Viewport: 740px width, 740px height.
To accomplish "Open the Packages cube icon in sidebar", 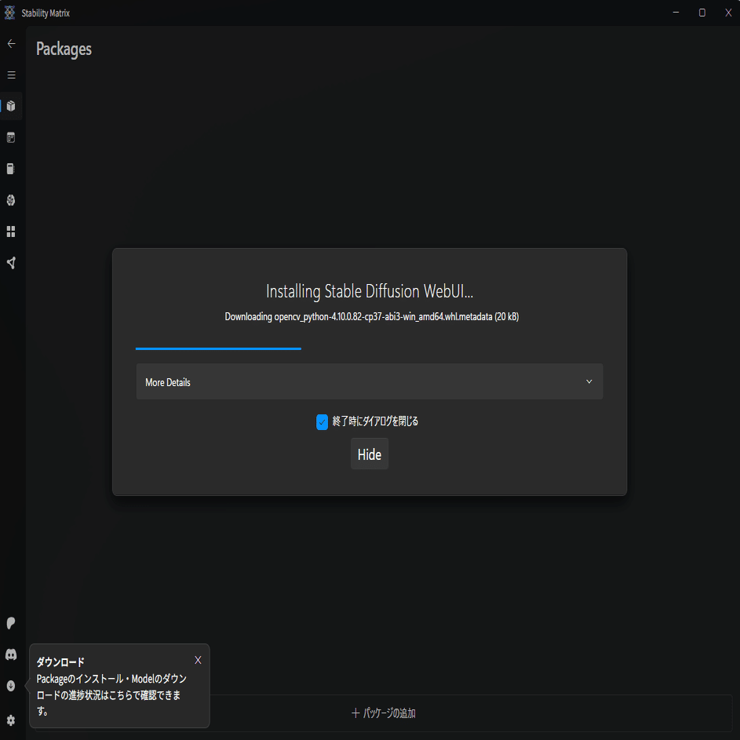I will [x=11, y=106].
